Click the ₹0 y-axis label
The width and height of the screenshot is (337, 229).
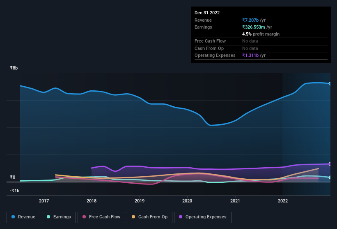pos(12,177)
